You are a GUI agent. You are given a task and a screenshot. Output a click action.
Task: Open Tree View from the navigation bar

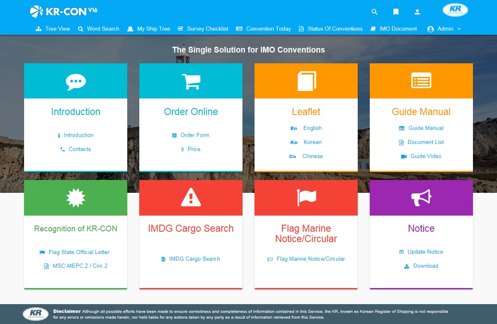click(53, 29)
